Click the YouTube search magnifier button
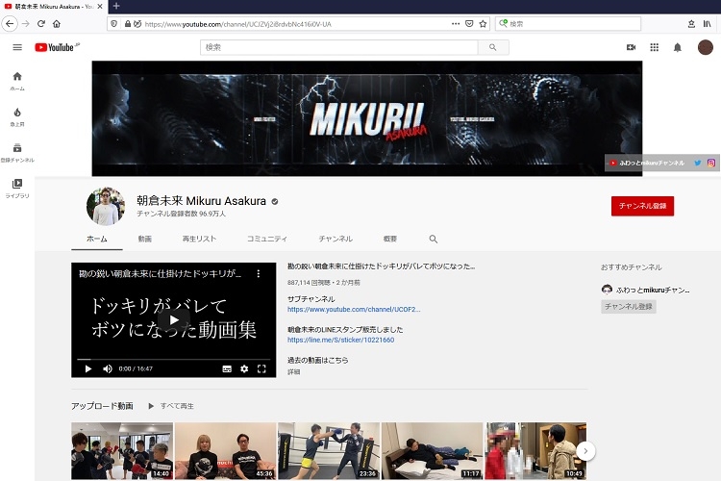Image resolution: width=721 pixels, height=481 pixels. (493, 47)
